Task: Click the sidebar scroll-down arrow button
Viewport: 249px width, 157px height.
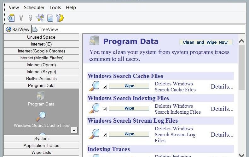Action: click(x=74, y=130)
